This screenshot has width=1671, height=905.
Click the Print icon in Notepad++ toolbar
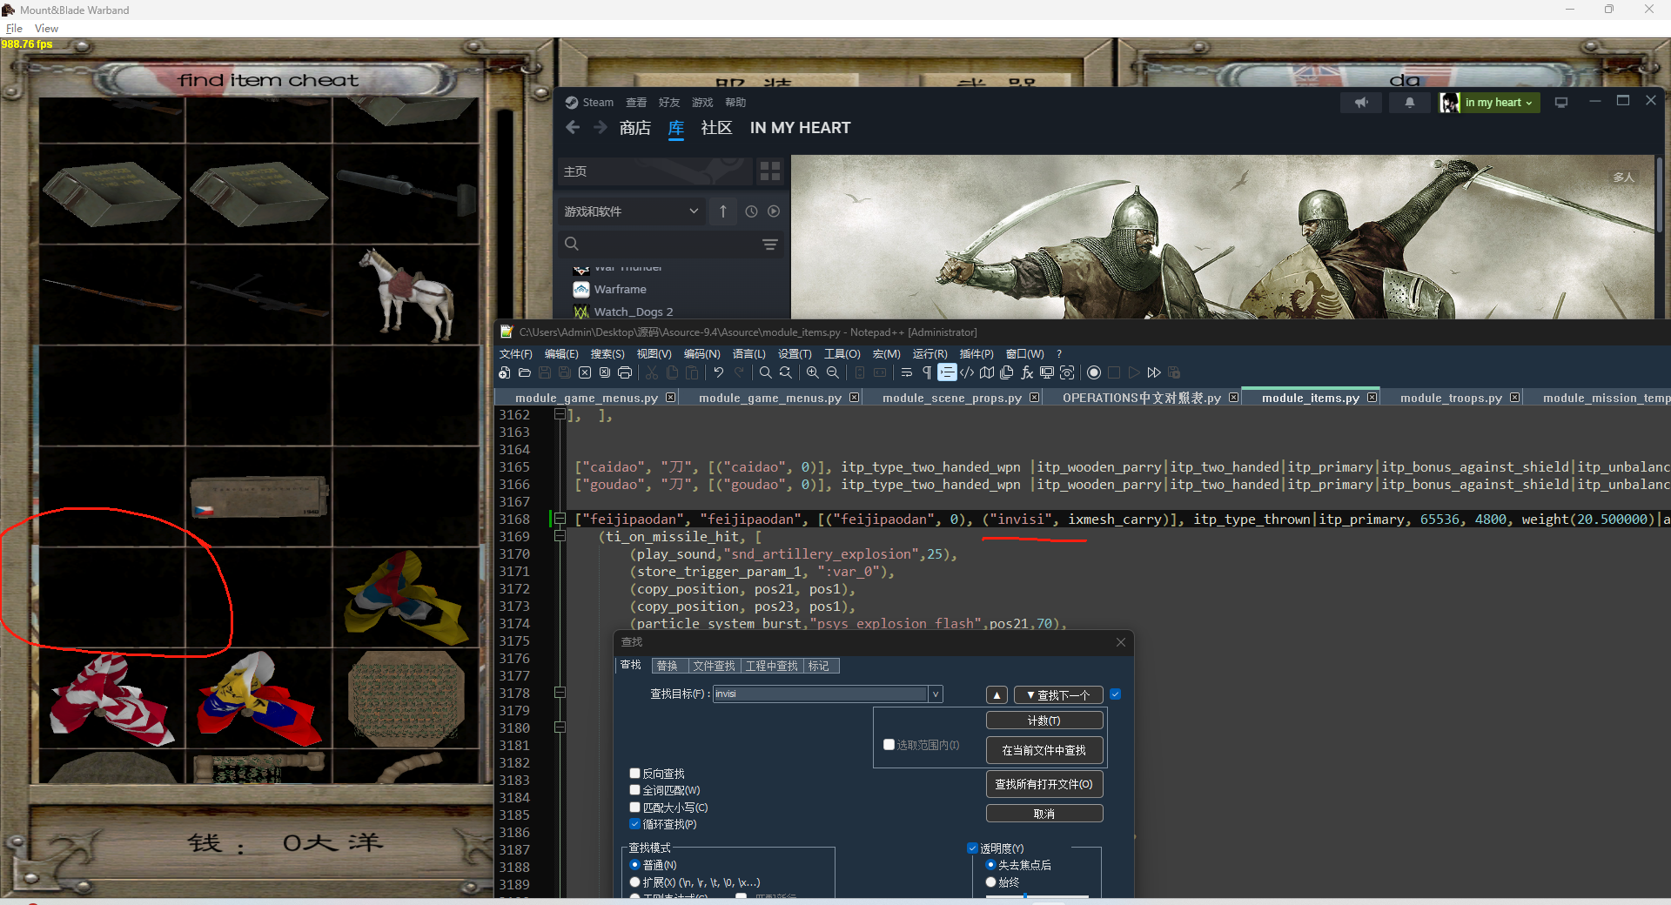(x=625, y=372)
